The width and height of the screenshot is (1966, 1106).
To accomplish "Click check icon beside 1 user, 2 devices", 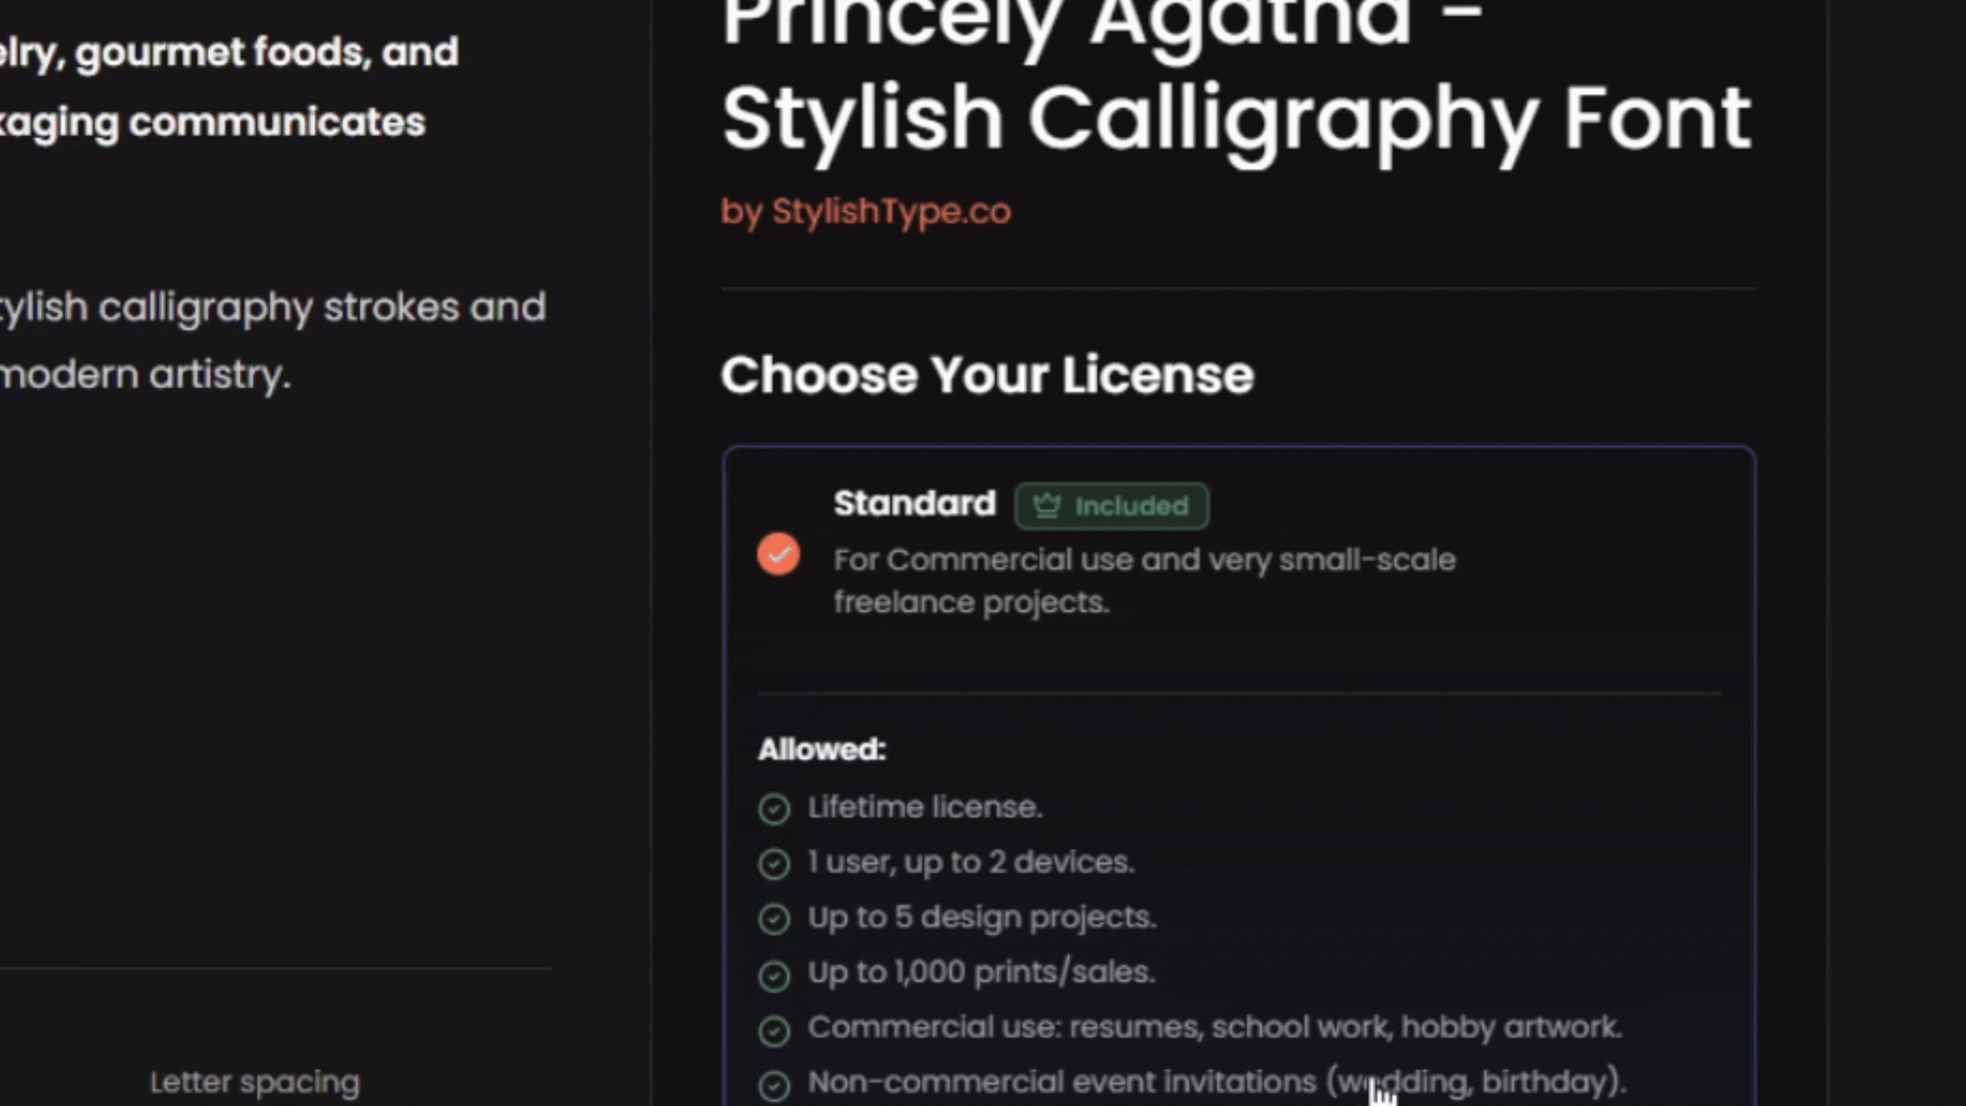I will click(x=773, y=864).
